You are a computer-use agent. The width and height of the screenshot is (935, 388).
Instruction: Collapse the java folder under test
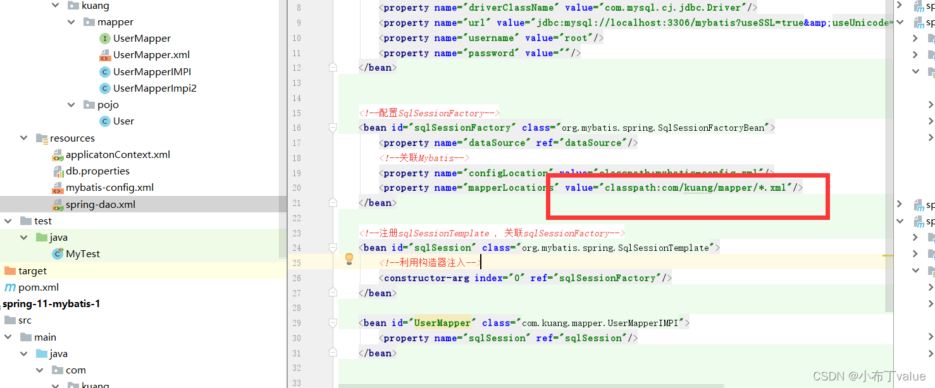pos(24,238)
